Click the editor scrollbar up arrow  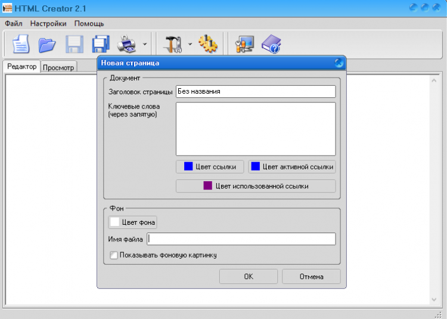pyautogui.click(x=434, y=80)
